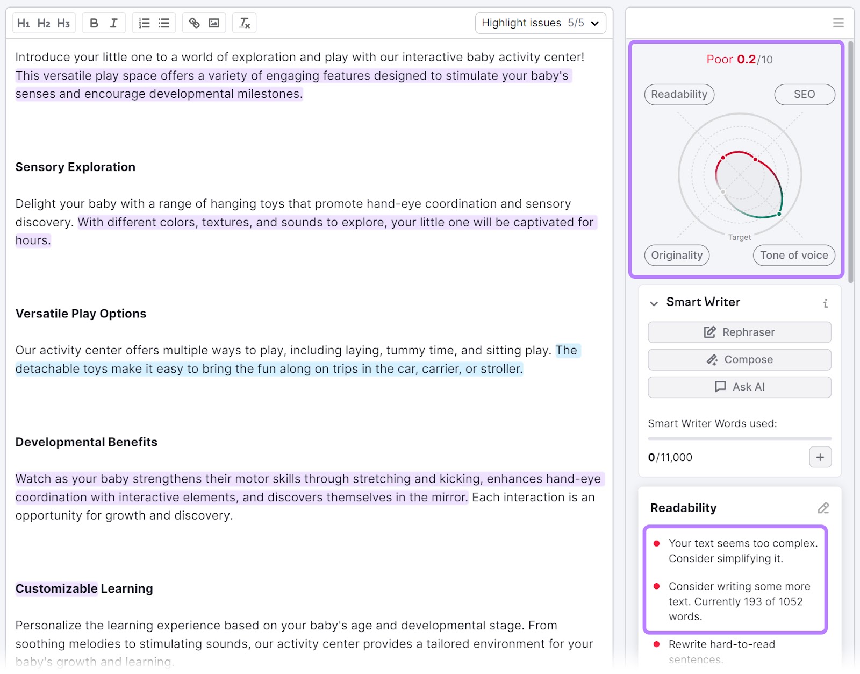Apply Heading 1 formatting
The height and width of the screenshot is (674, 860).
pyautogui.click(x=24, y=23)
